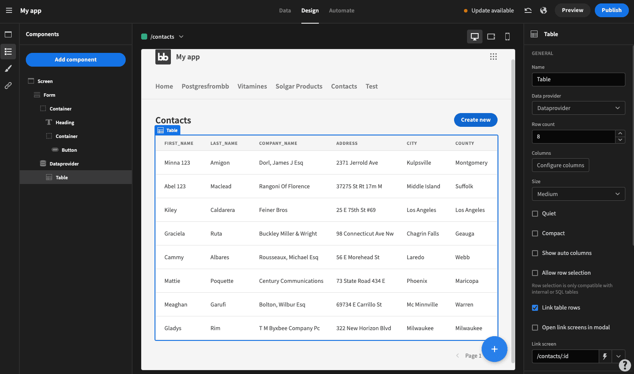Viewport: 634px width, 374px height.
Task: Select Table in component tree
Action: pos(76,178)
